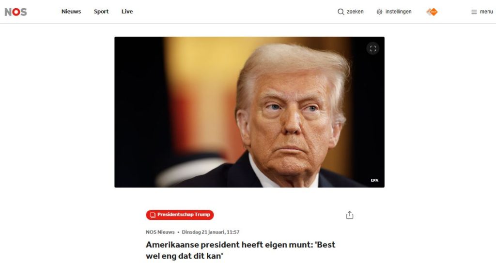Image resolution: width=496 pixels, height=273 pixels.
Task: Click the article header photo
Action: point(249,112)
